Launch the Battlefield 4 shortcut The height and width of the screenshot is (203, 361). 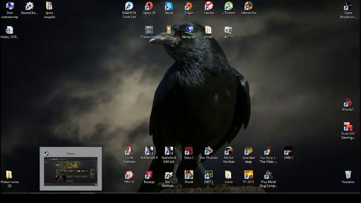tap(149, 153)
